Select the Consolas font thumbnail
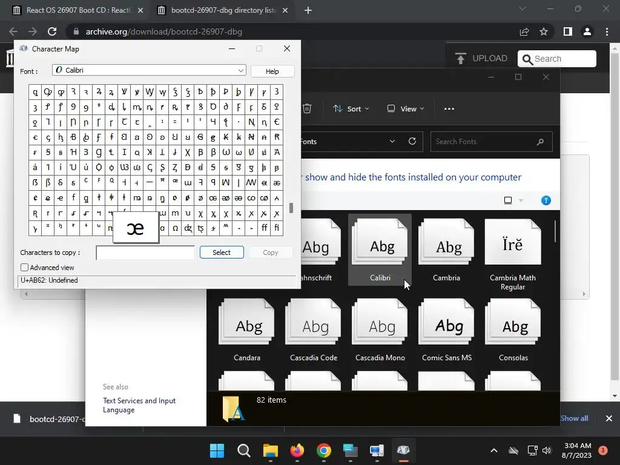Image resolution: width=620 pixels, height=465 pixels. (x=513, y=330)
